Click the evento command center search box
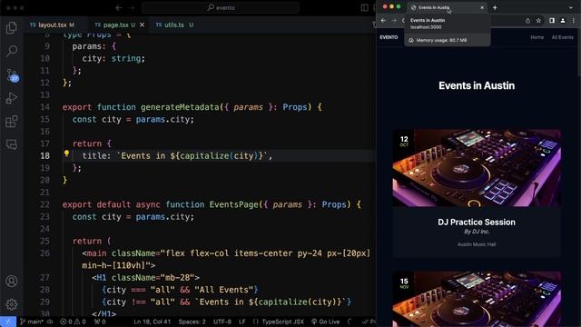Image resolution: width=581 pixels, height=327 pixels. pyautogui.click(x=221, y=7)
